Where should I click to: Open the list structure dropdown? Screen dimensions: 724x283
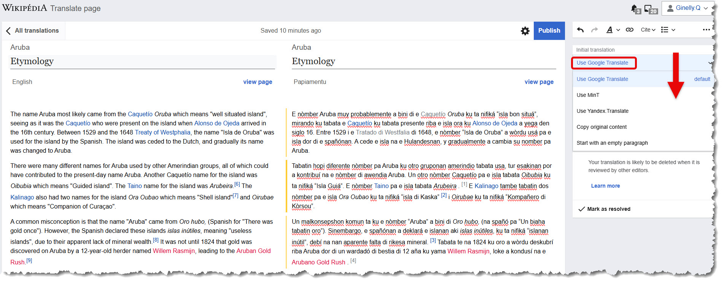pos(668,30)
